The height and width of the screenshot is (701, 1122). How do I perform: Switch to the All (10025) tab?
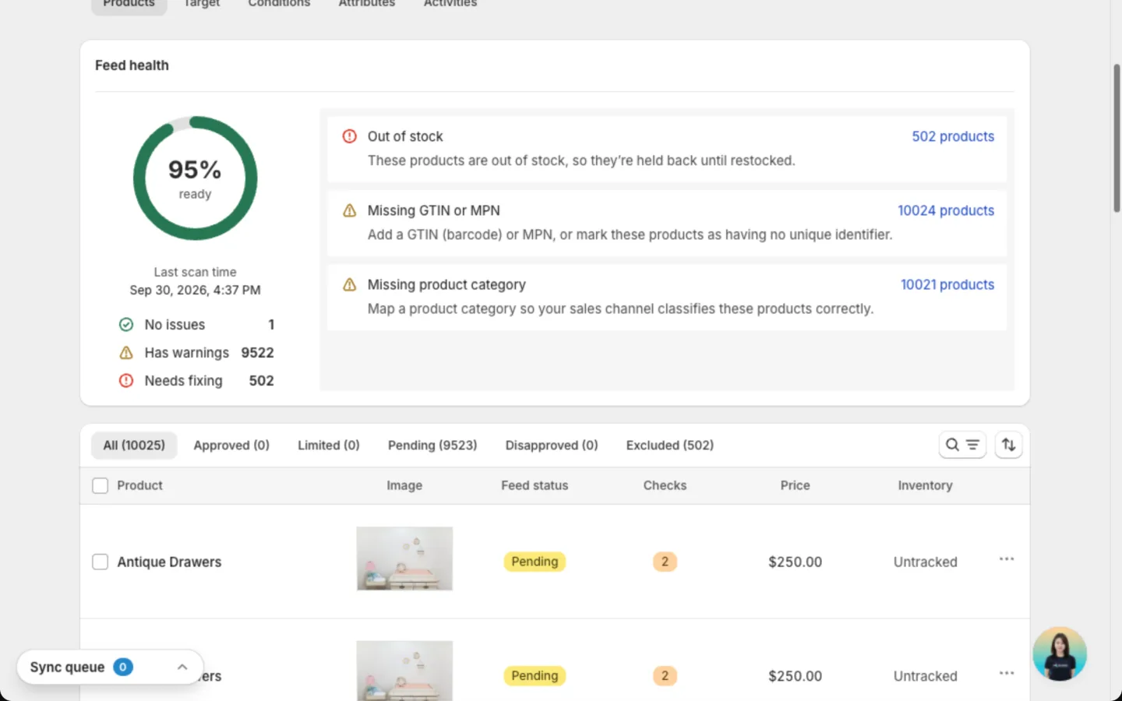point(134,446)
